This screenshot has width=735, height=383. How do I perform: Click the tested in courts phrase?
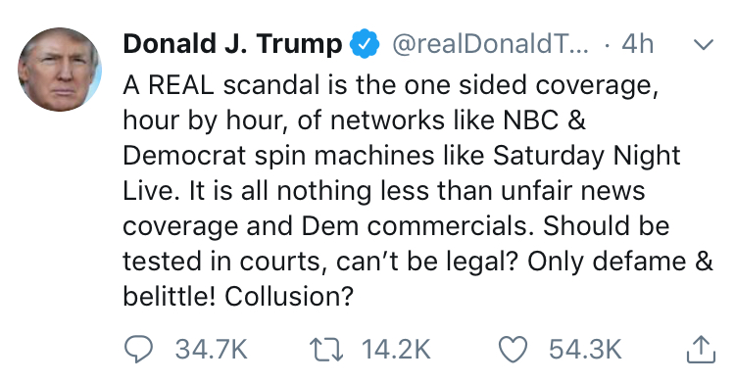click(x=223, y=262)
